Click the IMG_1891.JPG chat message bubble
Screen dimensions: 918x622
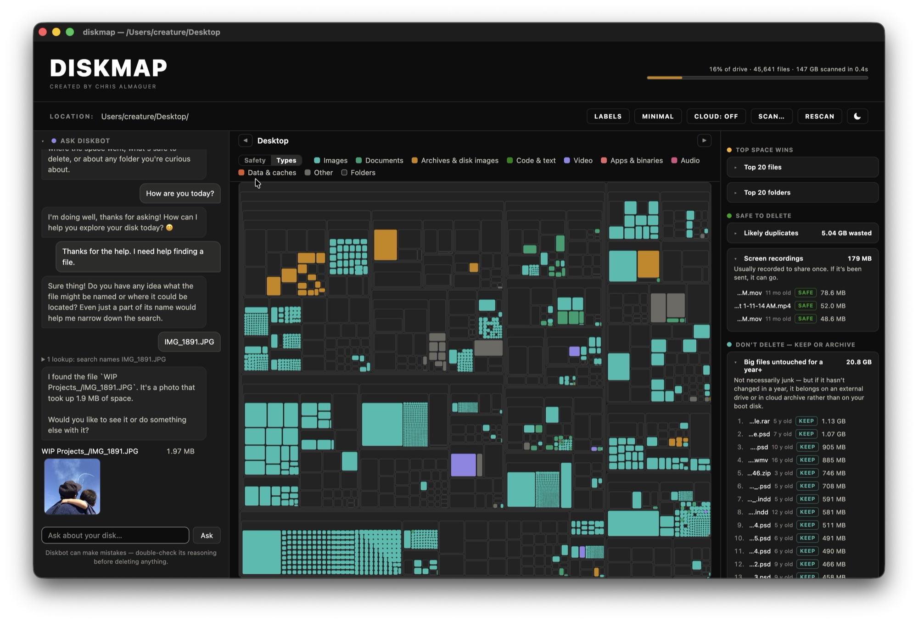coord(189,342)
